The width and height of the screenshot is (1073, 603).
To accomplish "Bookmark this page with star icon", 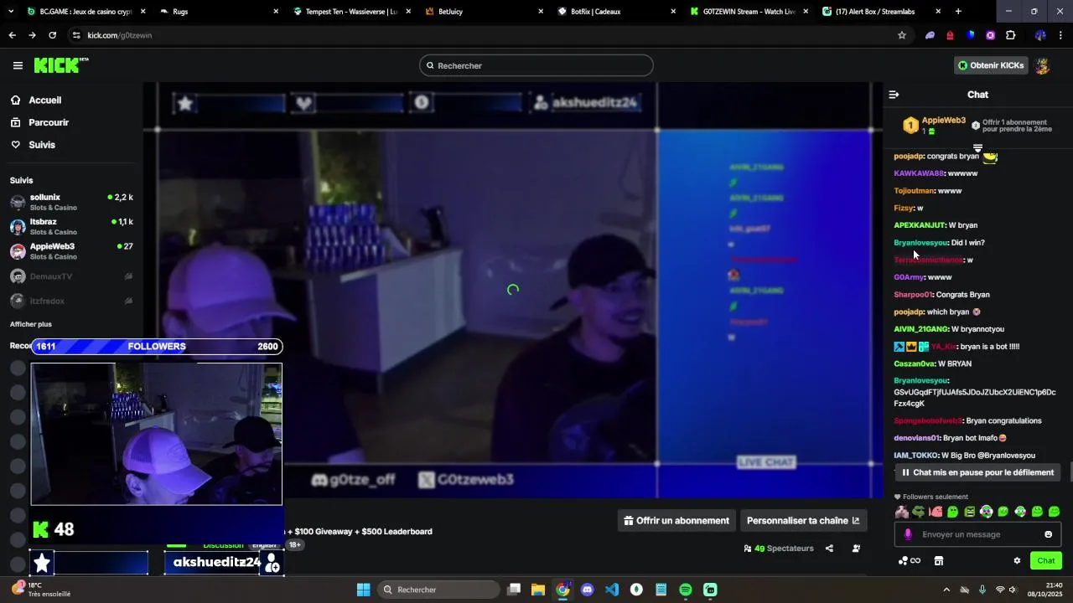I will [902, 35].
